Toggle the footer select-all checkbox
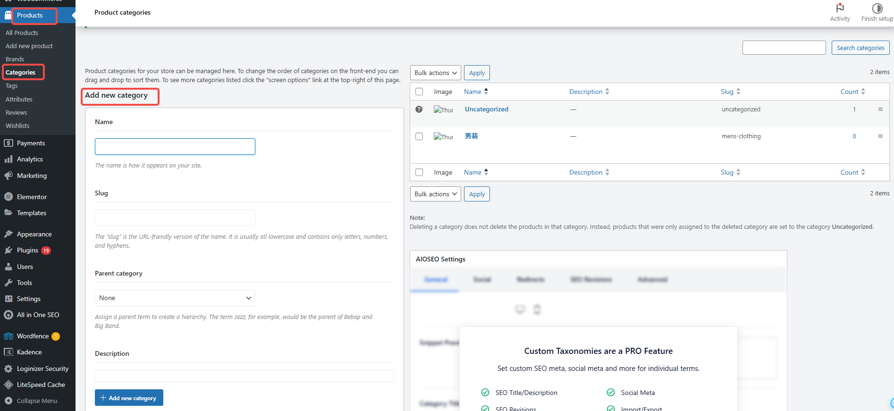 (x=419, y=172)
